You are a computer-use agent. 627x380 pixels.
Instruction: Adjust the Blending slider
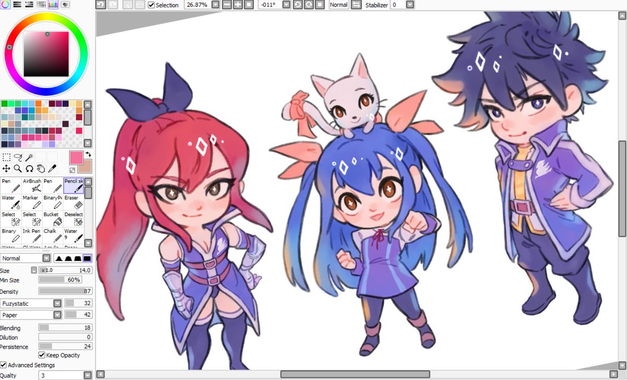[65, 328]
